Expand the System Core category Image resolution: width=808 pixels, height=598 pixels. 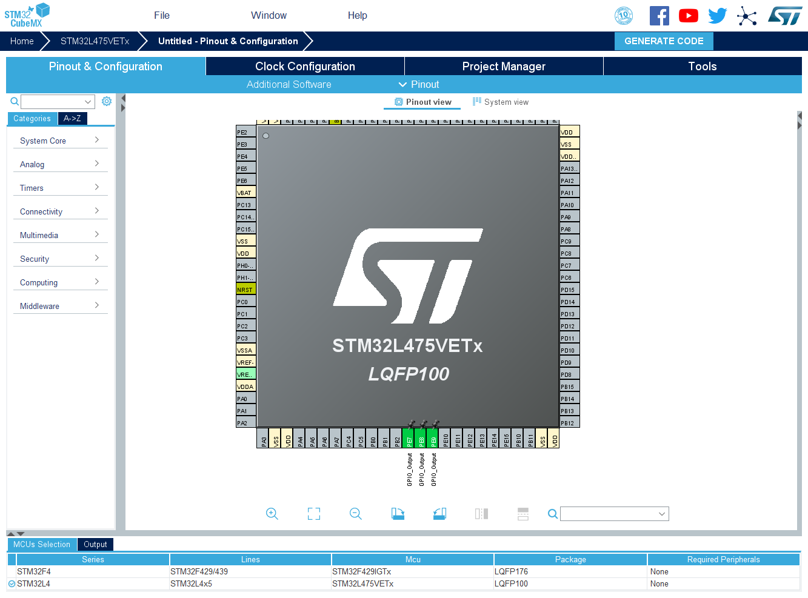click(60, 141)
